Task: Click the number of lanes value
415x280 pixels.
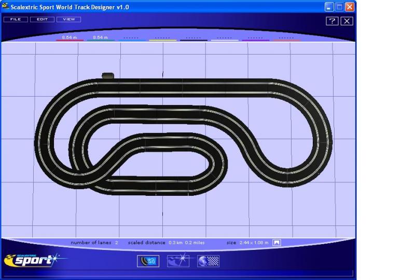Action: [x=117, y=243]
